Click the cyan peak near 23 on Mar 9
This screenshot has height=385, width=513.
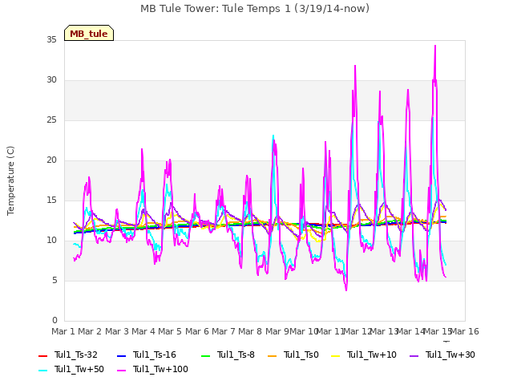273,136
